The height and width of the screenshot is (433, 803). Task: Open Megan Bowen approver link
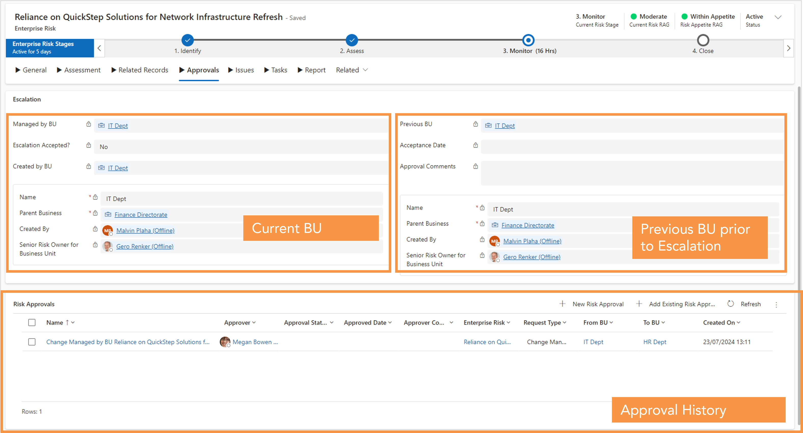[x=255, y=342]
